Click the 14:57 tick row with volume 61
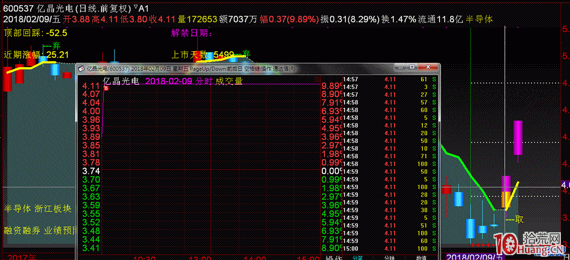This screenshot has width=570, height=260. tap(390, 79)
